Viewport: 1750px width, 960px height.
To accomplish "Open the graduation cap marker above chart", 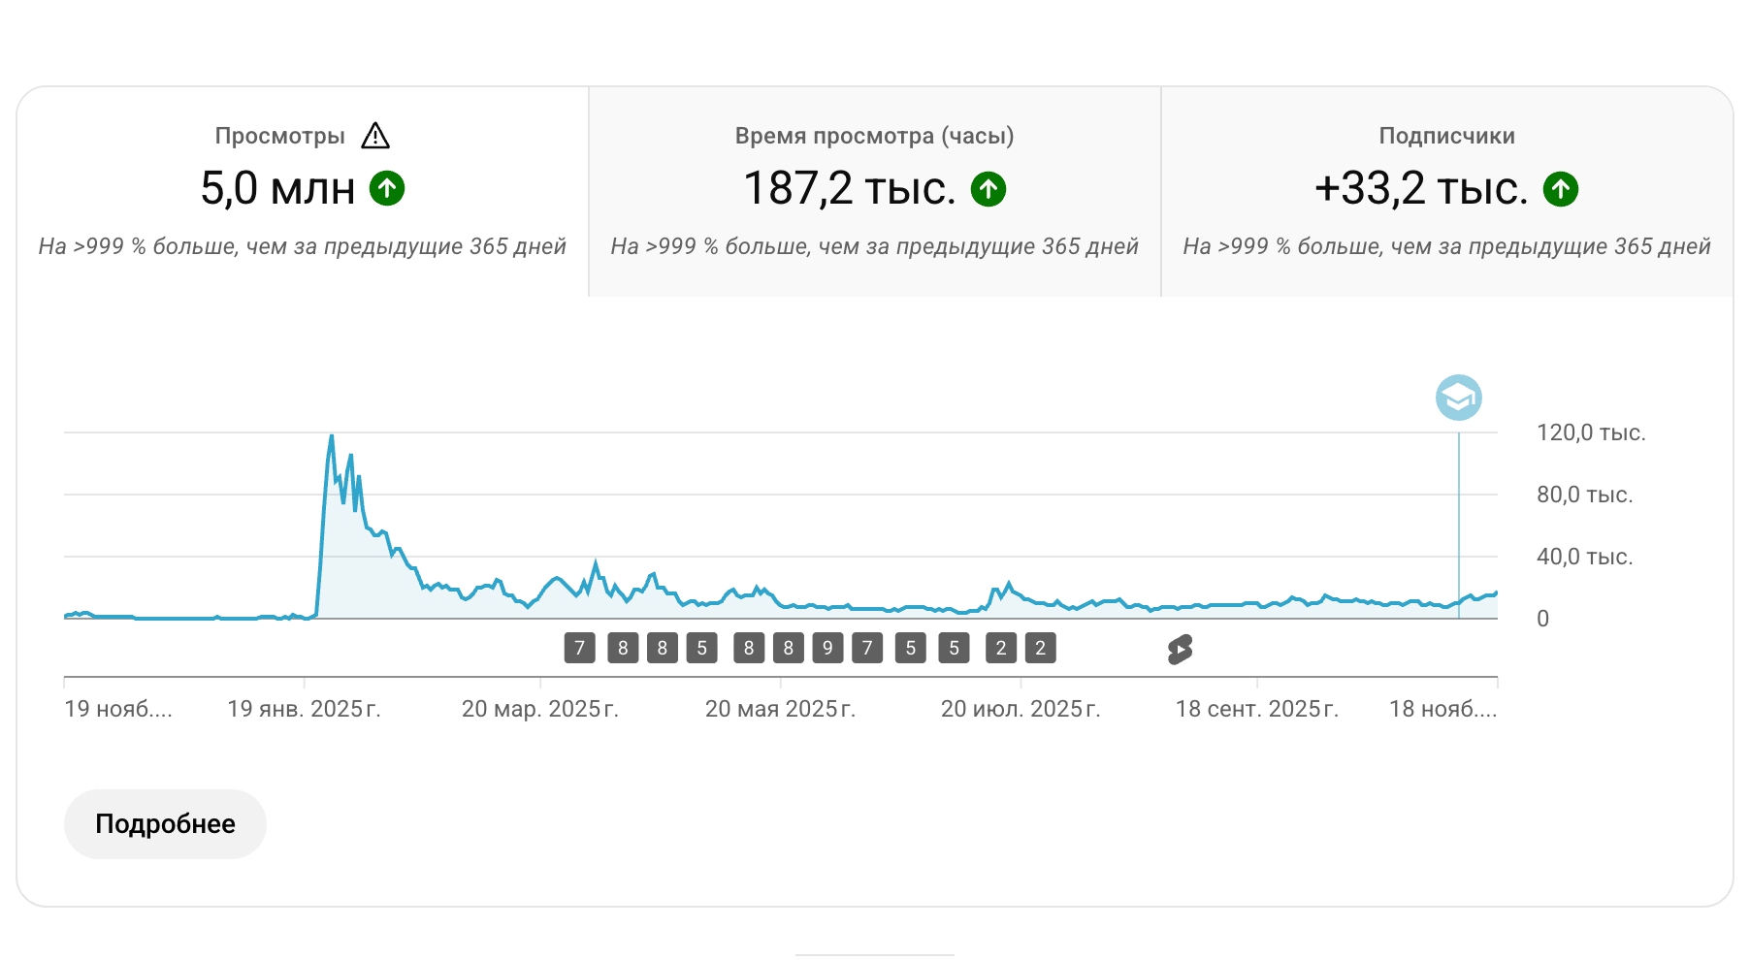I will pos(1458,398).
